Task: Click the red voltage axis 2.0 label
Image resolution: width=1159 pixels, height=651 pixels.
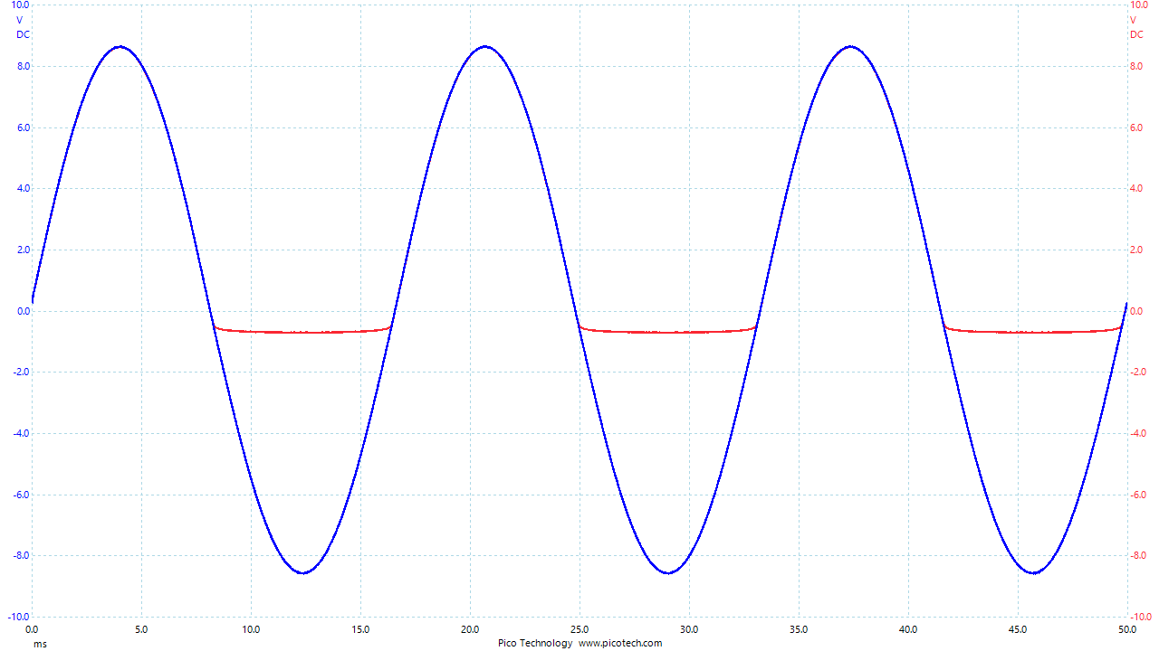Action: click(1136, 250)
